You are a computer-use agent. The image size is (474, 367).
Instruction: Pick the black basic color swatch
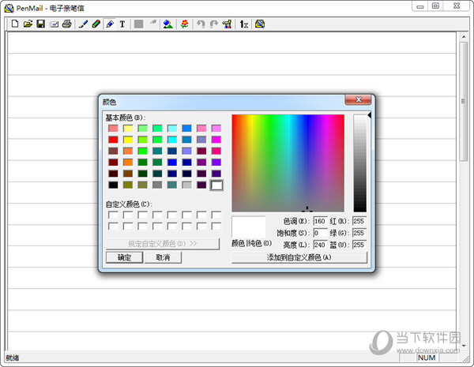click(x=113, y=185)
